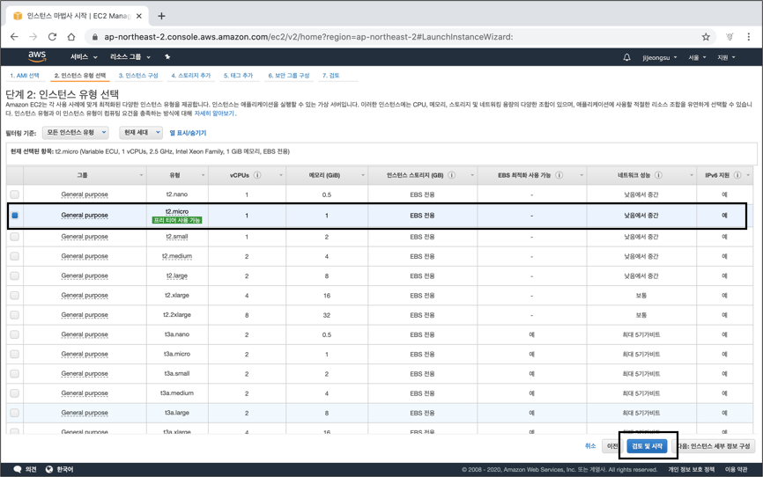
Task: Click the feedback speech bubble icon
Action: click(x=18, y=469)
